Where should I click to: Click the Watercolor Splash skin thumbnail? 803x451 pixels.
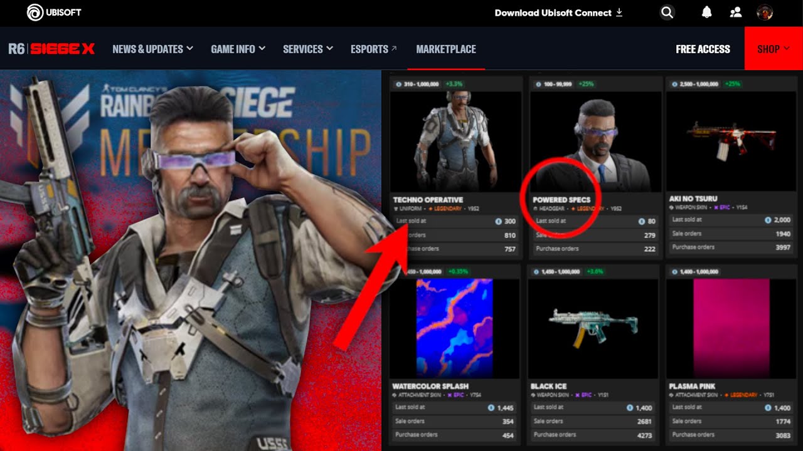point(455,329)
